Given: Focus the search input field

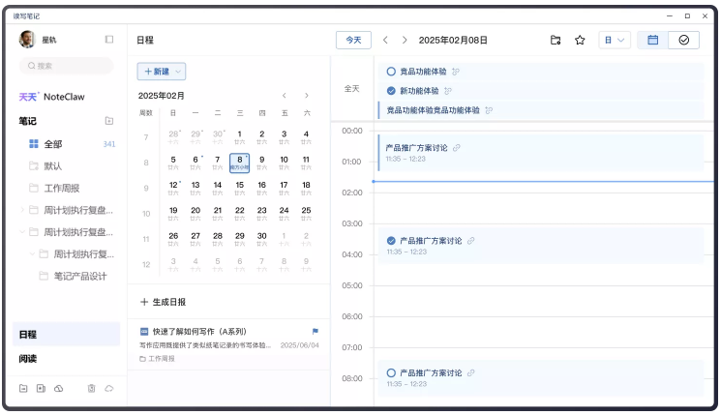Looking at the screenshot, I should click(x=66, y=66).
